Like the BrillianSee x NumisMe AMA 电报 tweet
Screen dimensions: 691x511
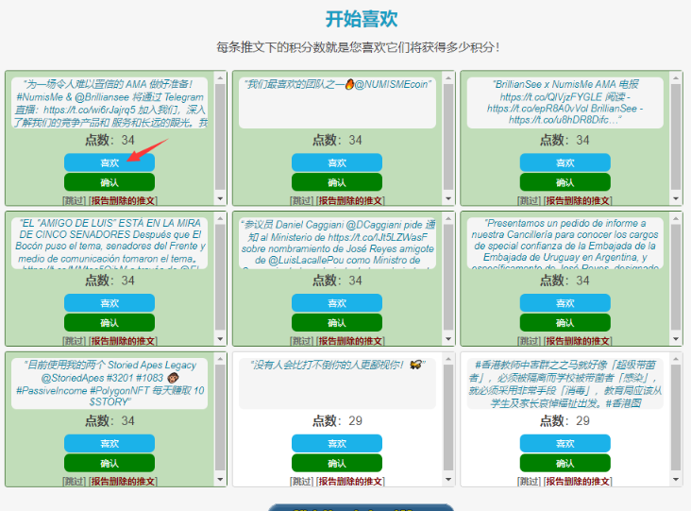click(x=565, y=162)
